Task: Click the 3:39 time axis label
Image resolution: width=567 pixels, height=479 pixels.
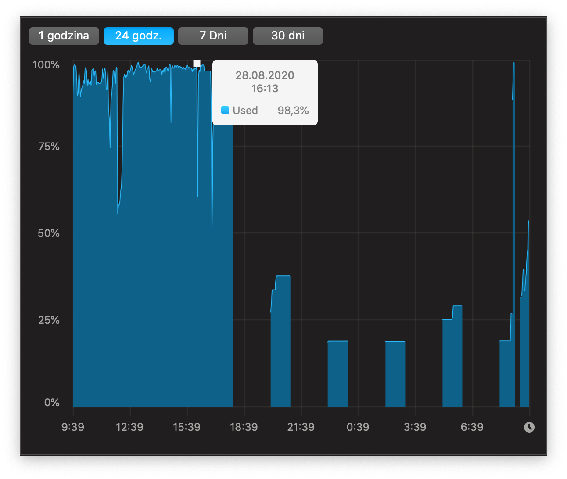Action: (415, 427)
